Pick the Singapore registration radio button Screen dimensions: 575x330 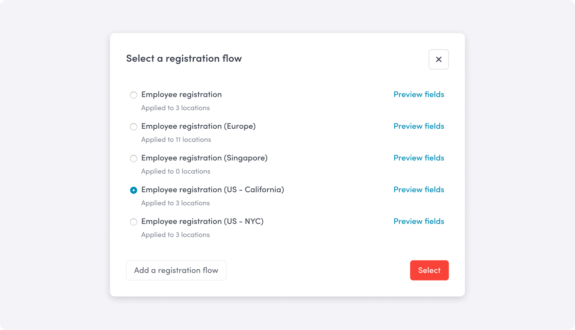point(134,159)
